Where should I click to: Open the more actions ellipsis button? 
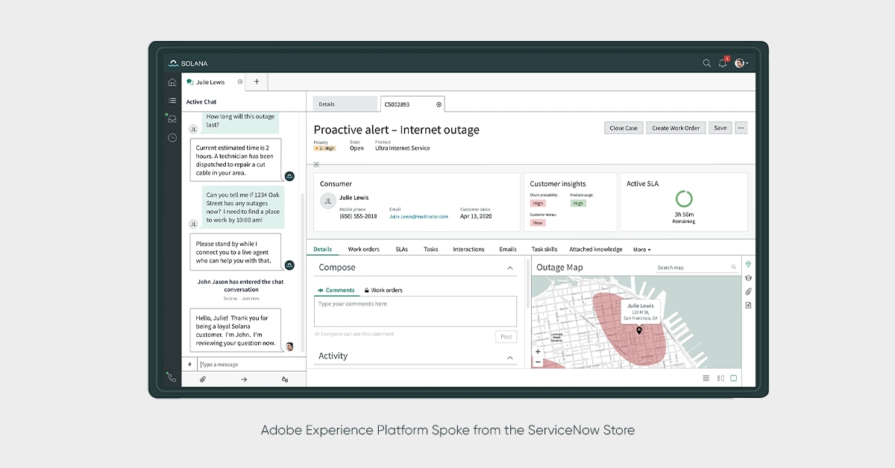tap(741, 127)
